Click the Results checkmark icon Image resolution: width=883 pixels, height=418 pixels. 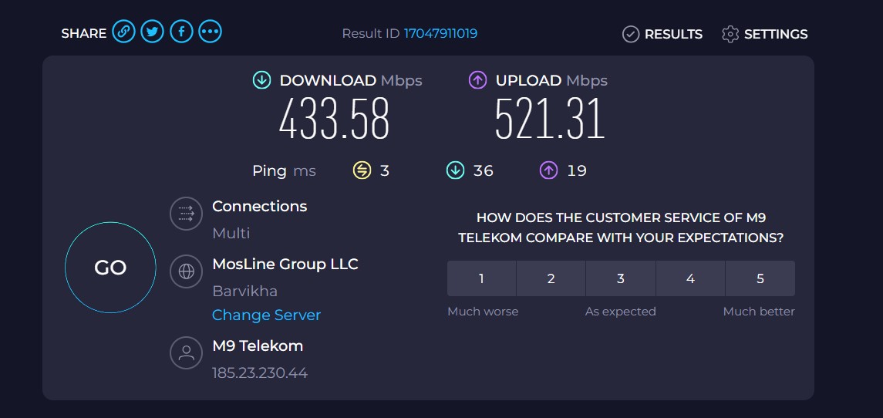click(631, 35)
